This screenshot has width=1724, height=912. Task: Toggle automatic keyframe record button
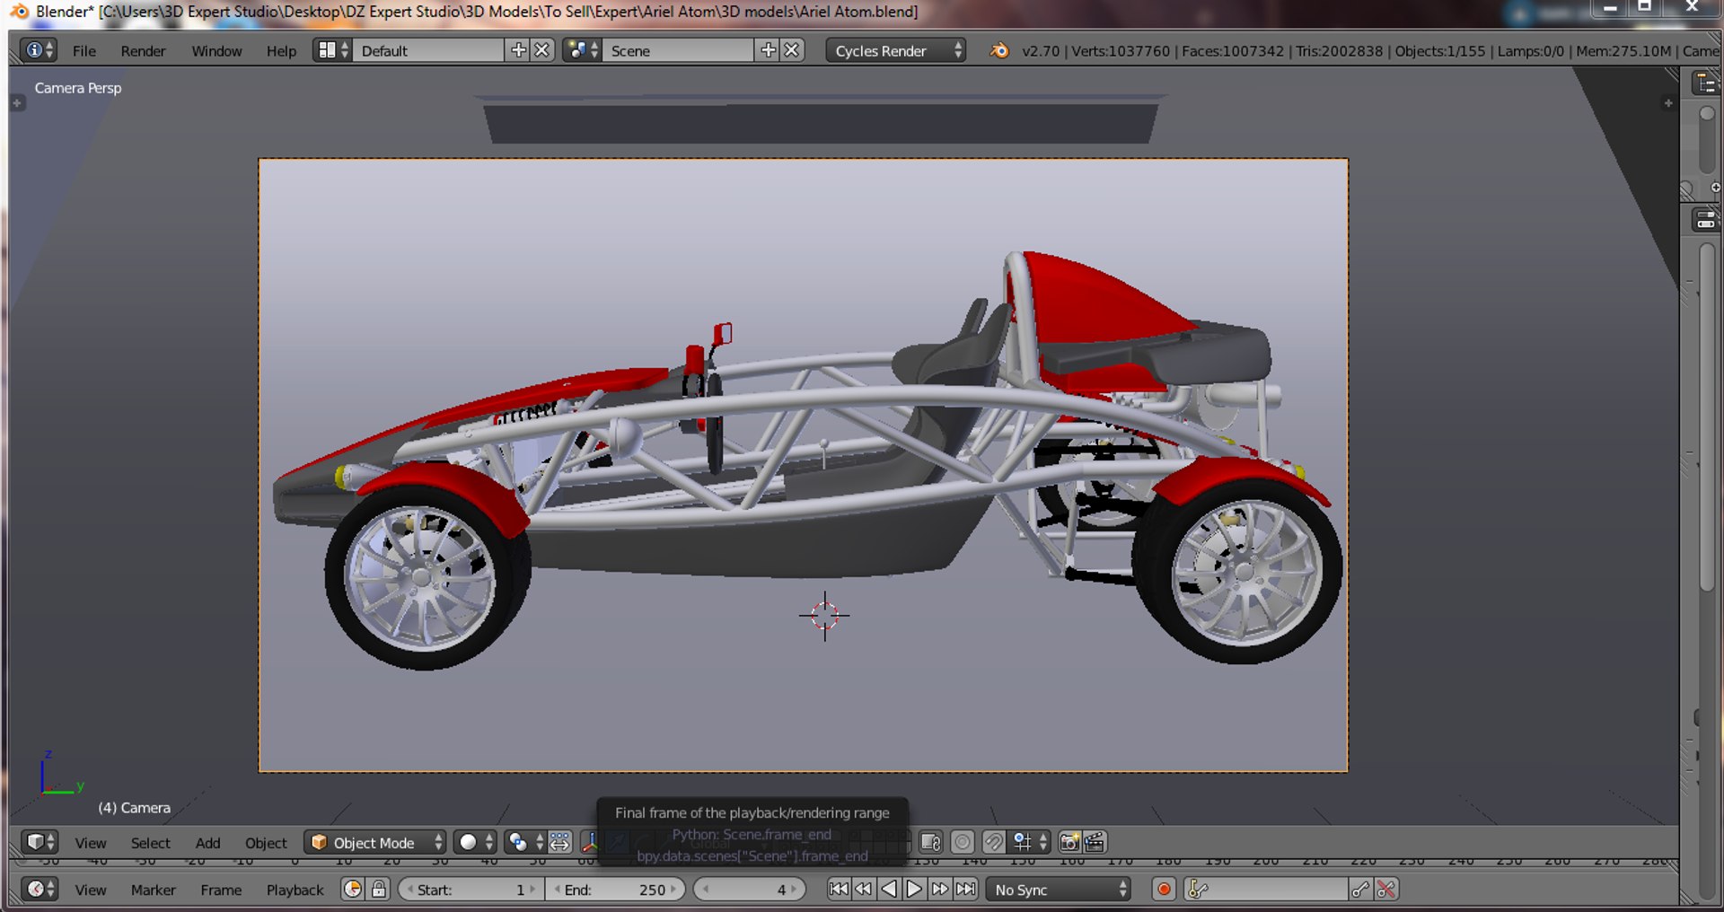[1164, 889]
